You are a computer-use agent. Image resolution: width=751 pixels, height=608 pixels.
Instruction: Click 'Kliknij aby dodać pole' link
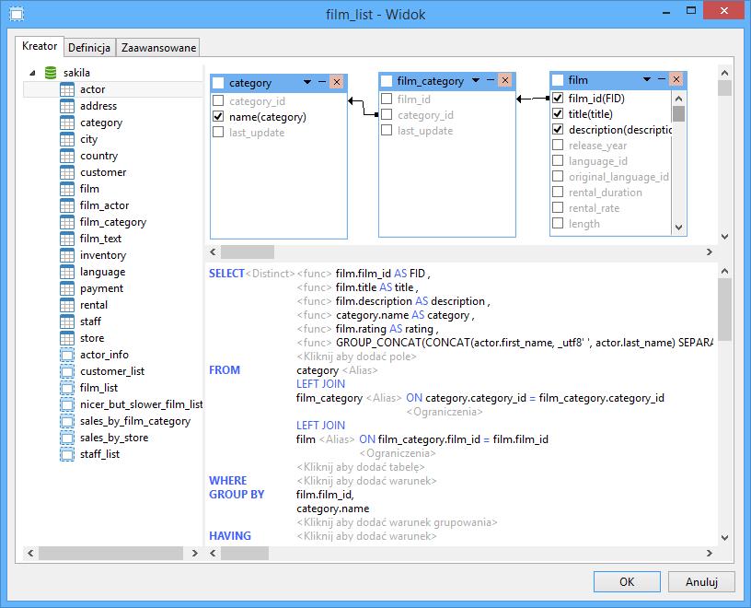357,357
